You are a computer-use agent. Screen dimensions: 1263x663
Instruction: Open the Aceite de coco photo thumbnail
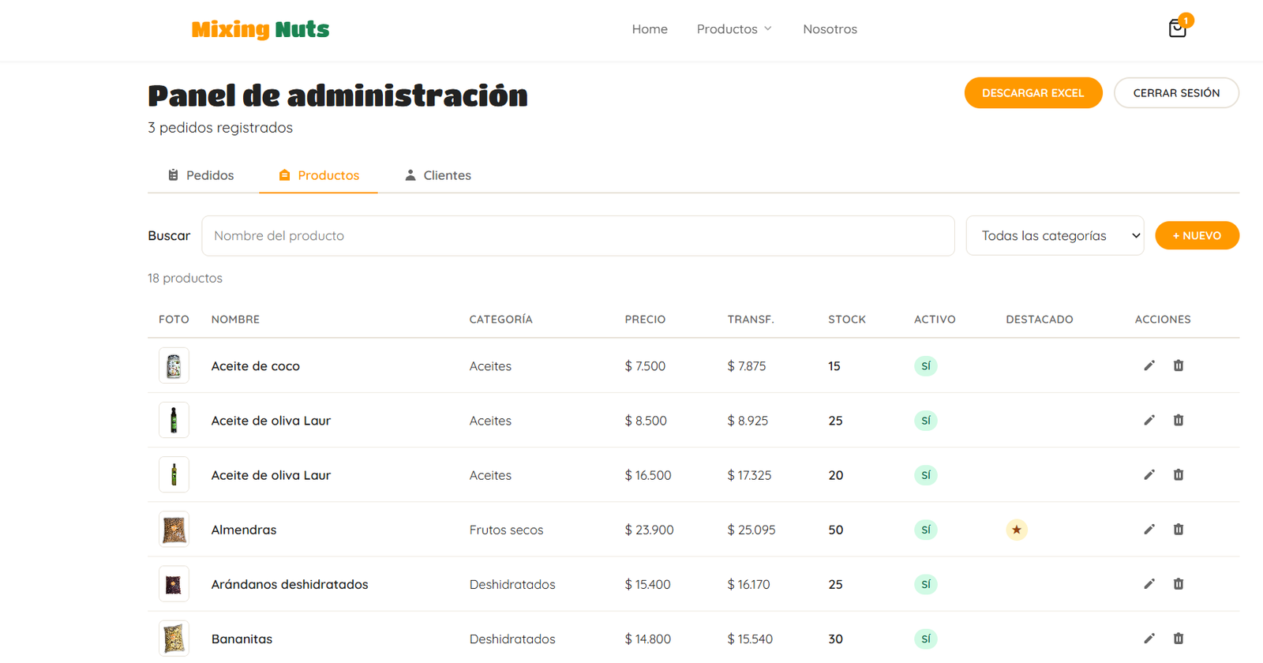click(x=174, y=365)
